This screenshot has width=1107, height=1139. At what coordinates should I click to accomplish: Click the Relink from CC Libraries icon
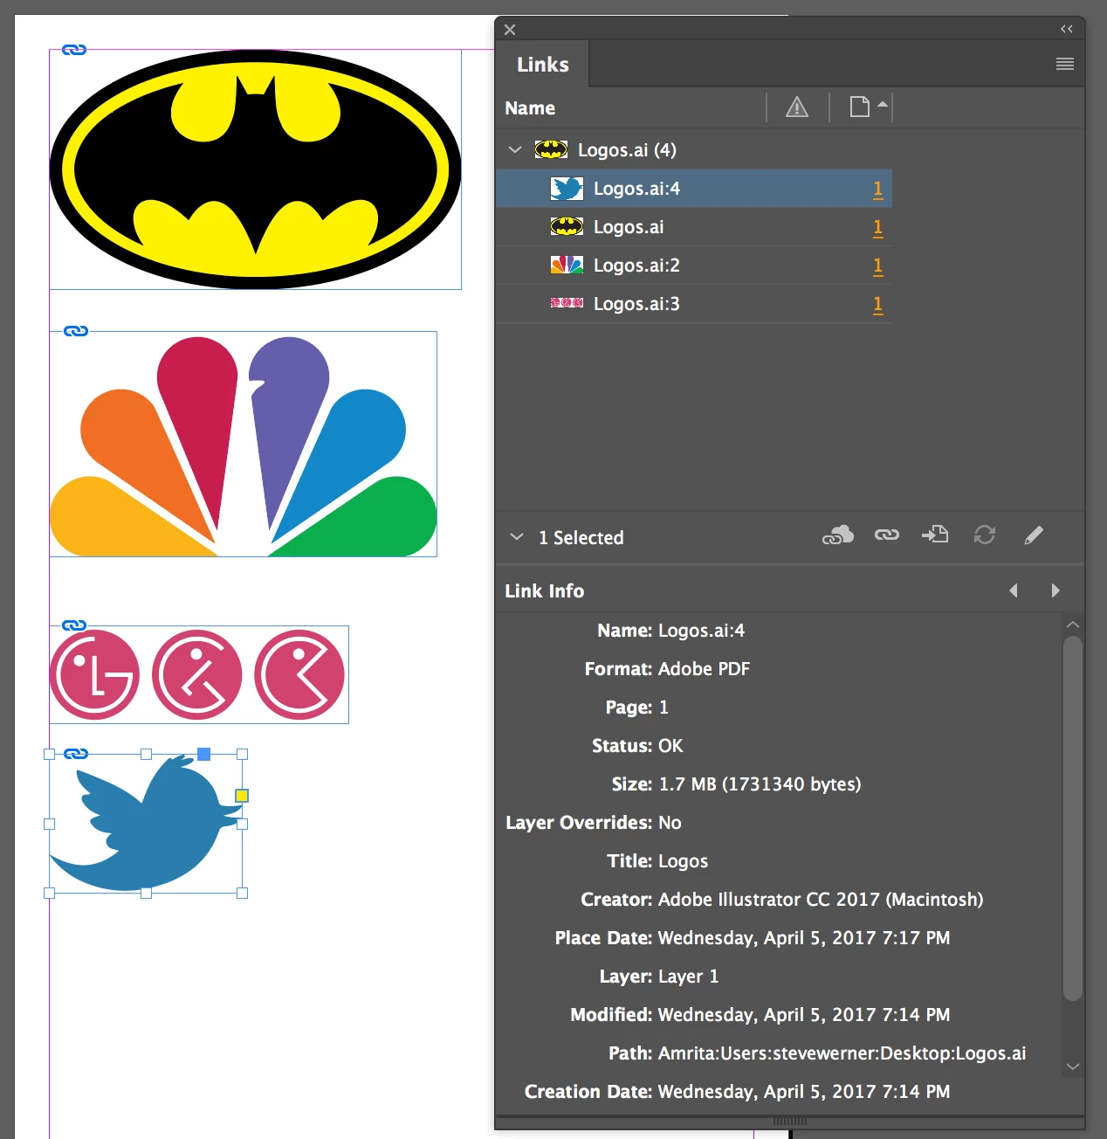click(838, 535)
